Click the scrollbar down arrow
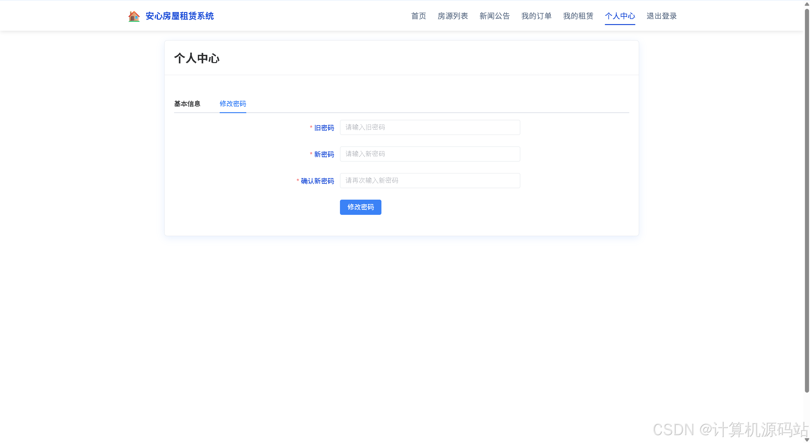 [807, 440]
